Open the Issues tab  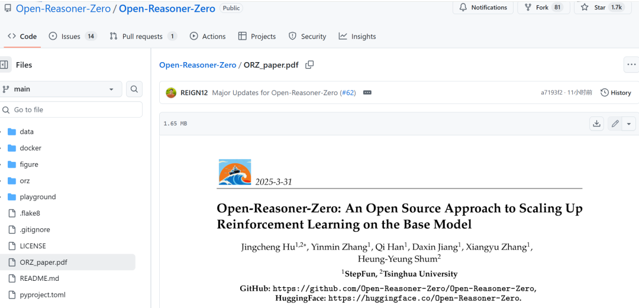tap(72, 36)
